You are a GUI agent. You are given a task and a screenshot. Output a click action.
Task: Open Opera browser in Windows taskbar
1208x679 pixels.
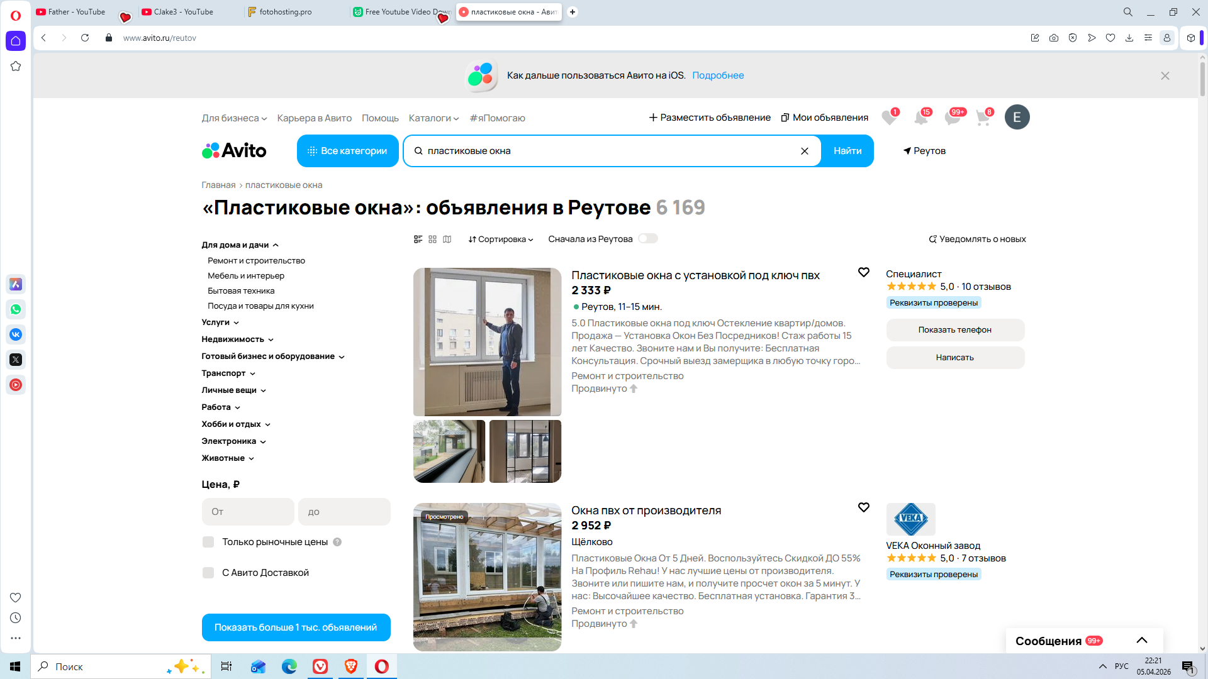click(381, 666)
